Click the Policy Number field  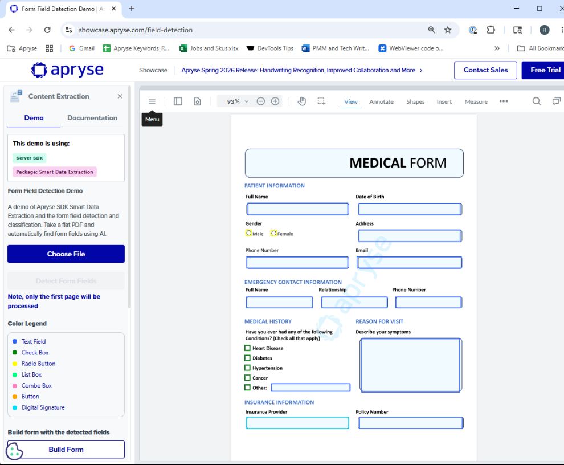[x=410, y=423]
